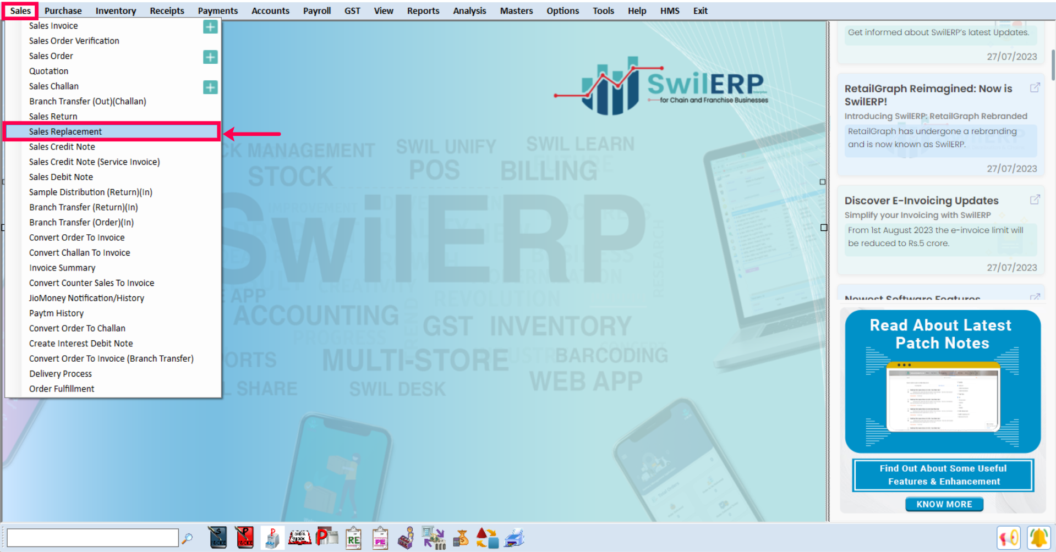Image resolution: width=1056 pixels, height=552 pixels.
Task: Open the Purchase menu
Action: pos(63,10)
